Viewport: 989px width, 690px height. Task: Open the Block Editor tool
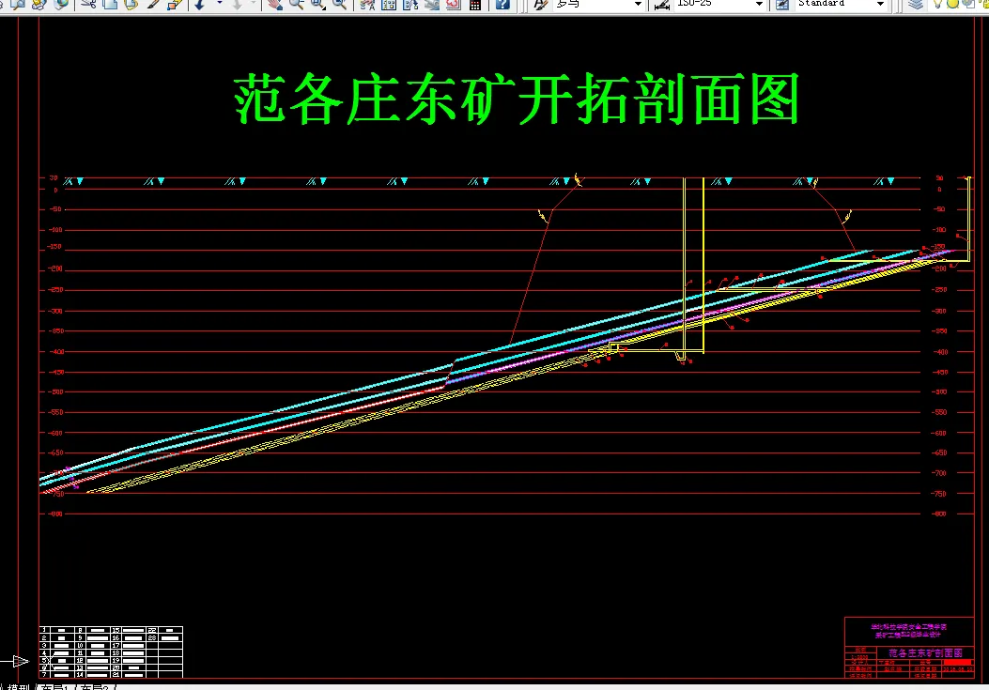click(175, 5)
